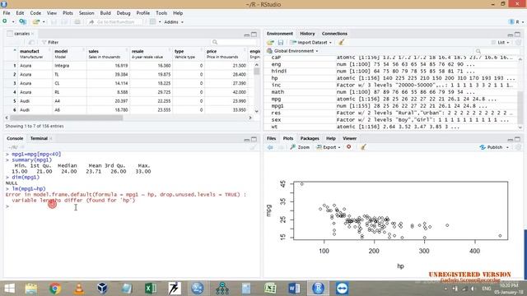Switch to the Connections tab
This screenshot has height=296, width=527.
click(x=334, y=34)
